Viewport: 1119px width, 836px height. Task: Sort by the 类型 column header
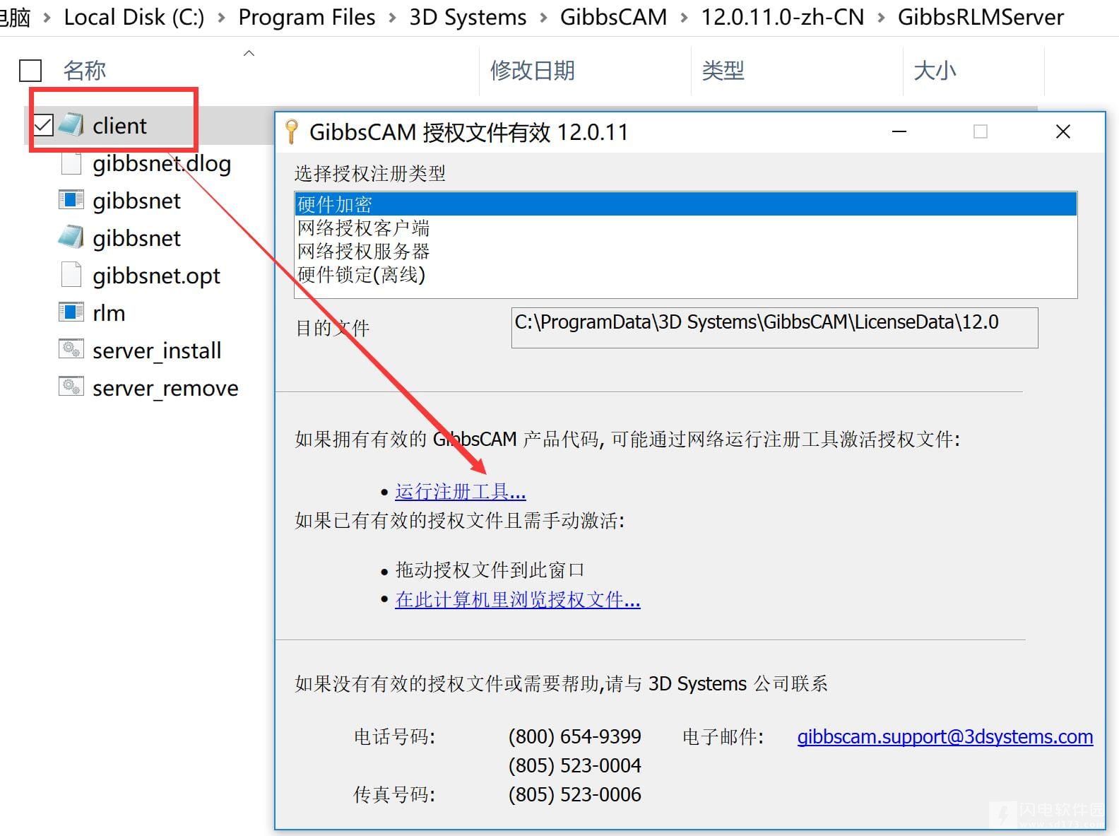point(723,71)
